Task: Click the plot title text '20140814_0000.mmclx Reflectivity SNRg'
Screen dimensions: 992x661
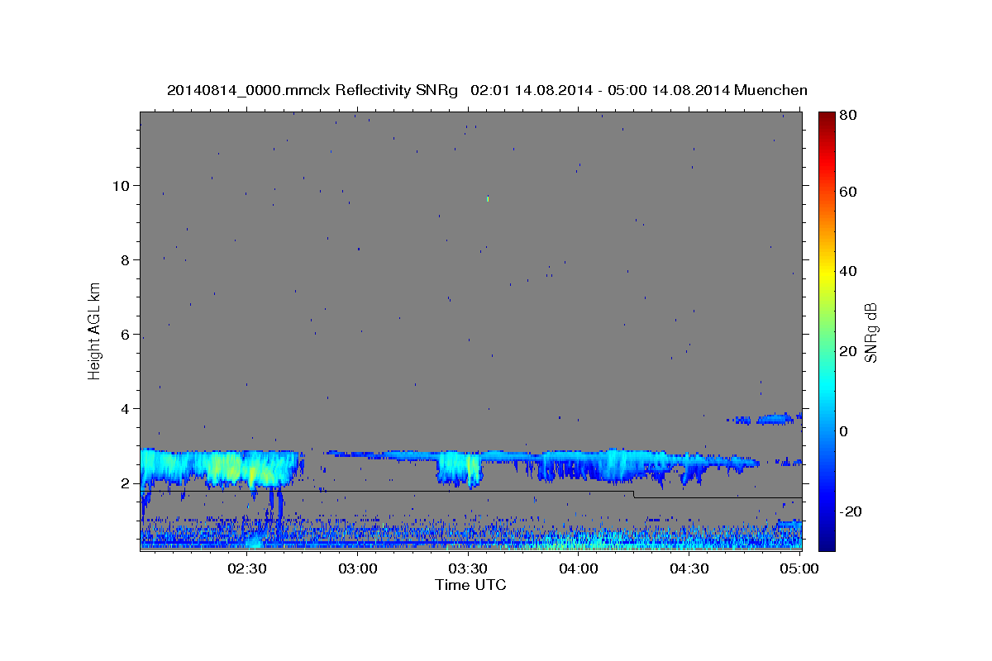Action: 312,90
